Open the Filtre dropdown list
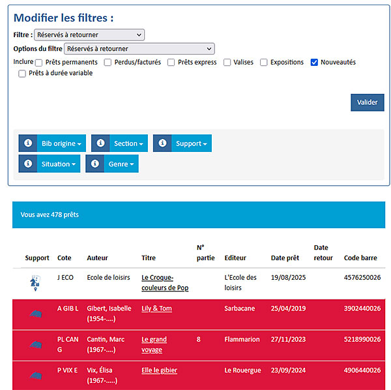Viewport: 391px width, 390px height. 89,35
